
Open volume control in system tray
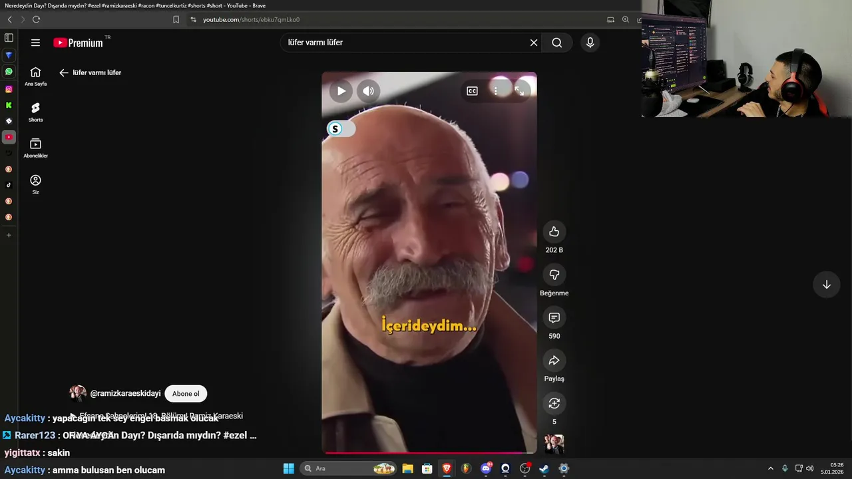click(x=809, y=468)
